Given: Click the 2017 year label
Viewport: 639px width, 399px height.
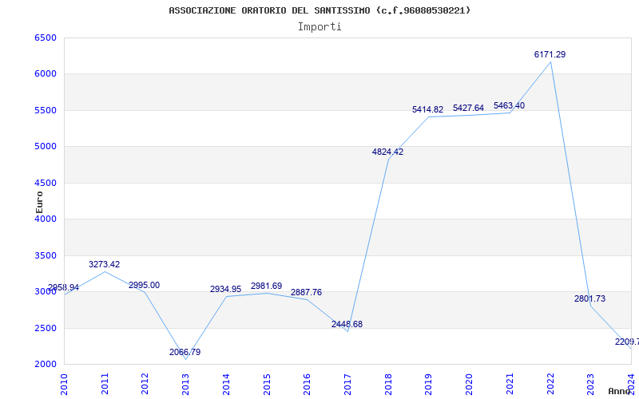Looking at the screenshot, I should 347,384.
